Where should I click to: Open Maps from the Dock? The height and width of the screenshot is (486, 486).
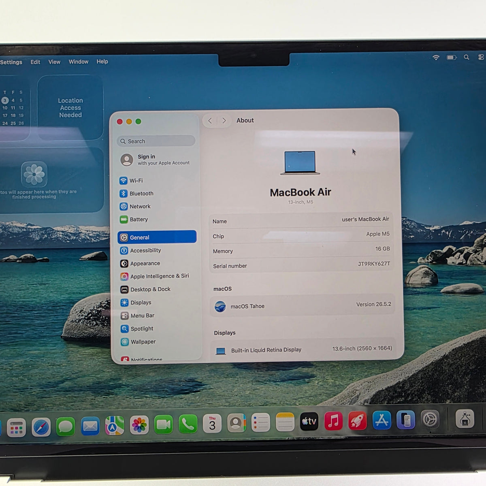pyautogui.click(x=115, y=426)
